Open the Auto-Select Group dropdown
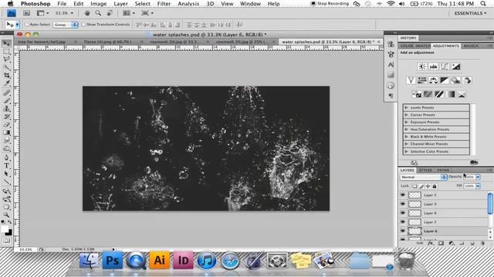The image size is (494, 277). 66,25
